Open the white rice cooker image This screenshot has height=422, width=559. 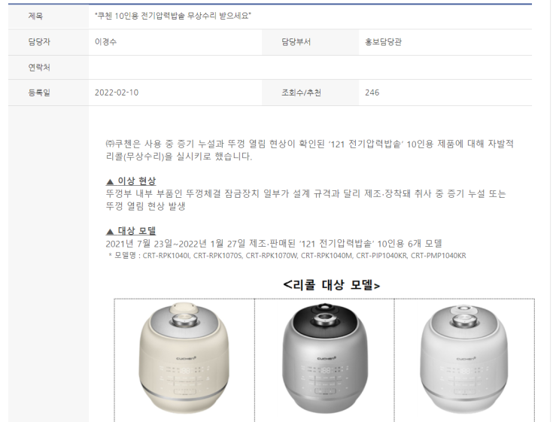coord(464,358)
